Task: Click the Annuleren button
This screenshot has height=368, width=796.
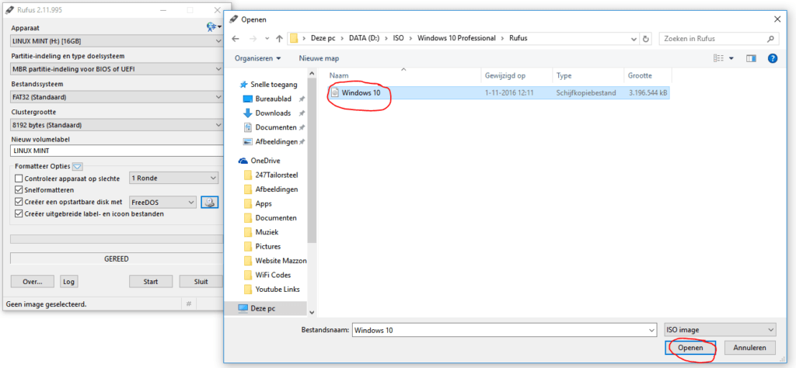Action: 750,348
